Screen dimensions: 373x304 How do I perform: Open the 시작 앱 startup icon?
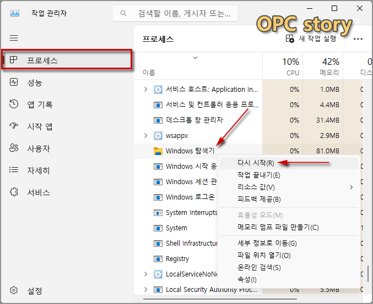14,126
